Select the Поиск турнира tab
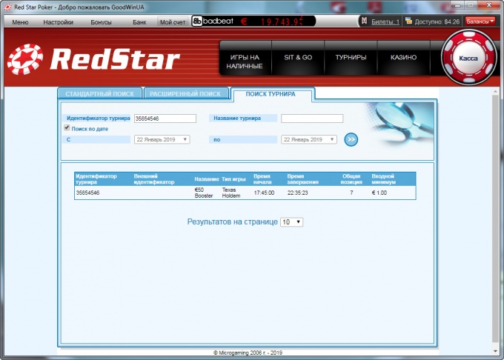 tap(271, 94)
